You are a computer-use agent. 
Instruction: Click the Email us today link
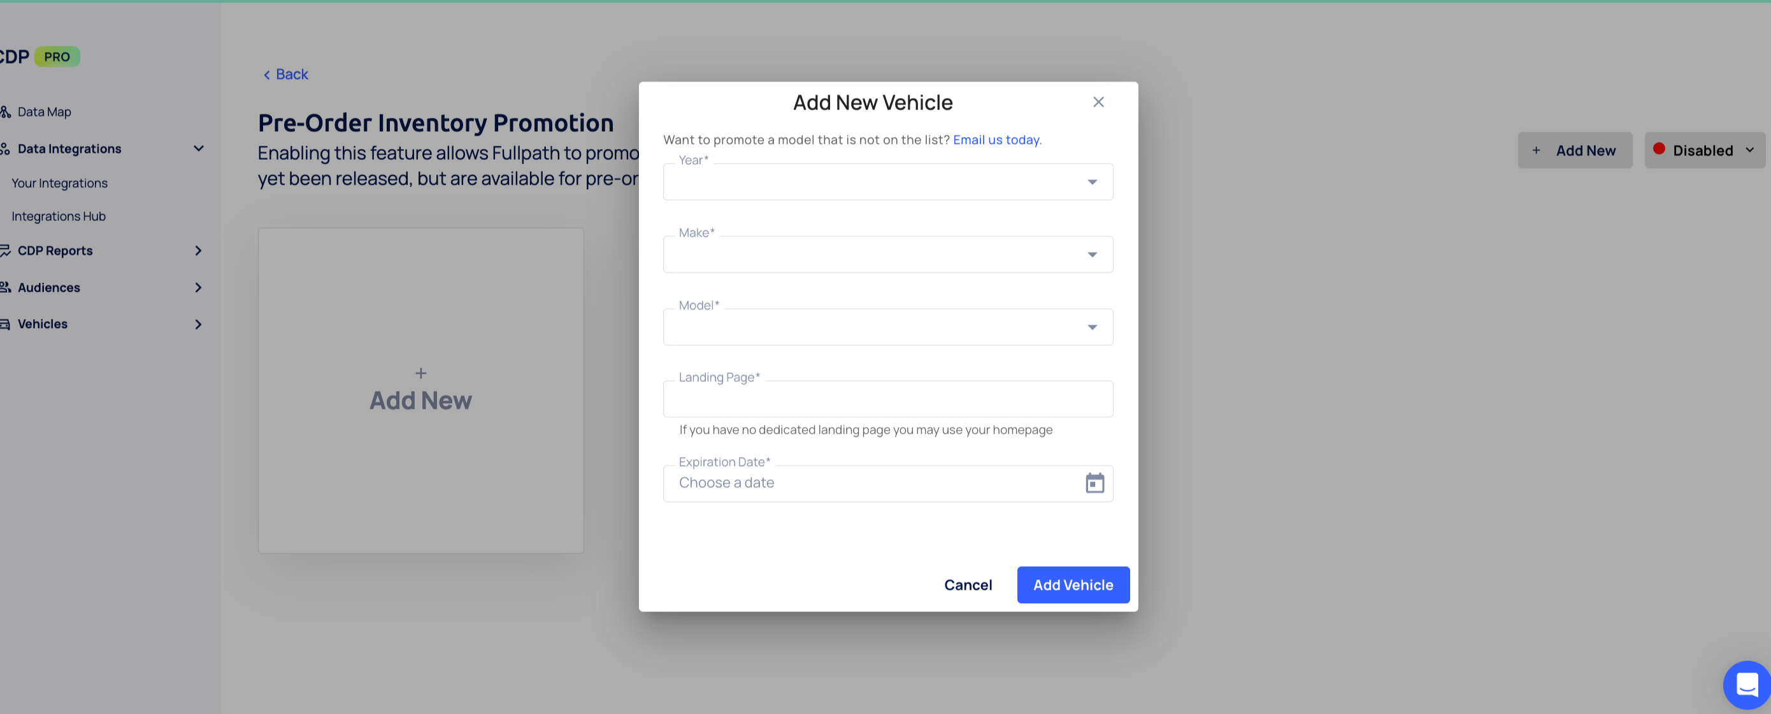996,139
